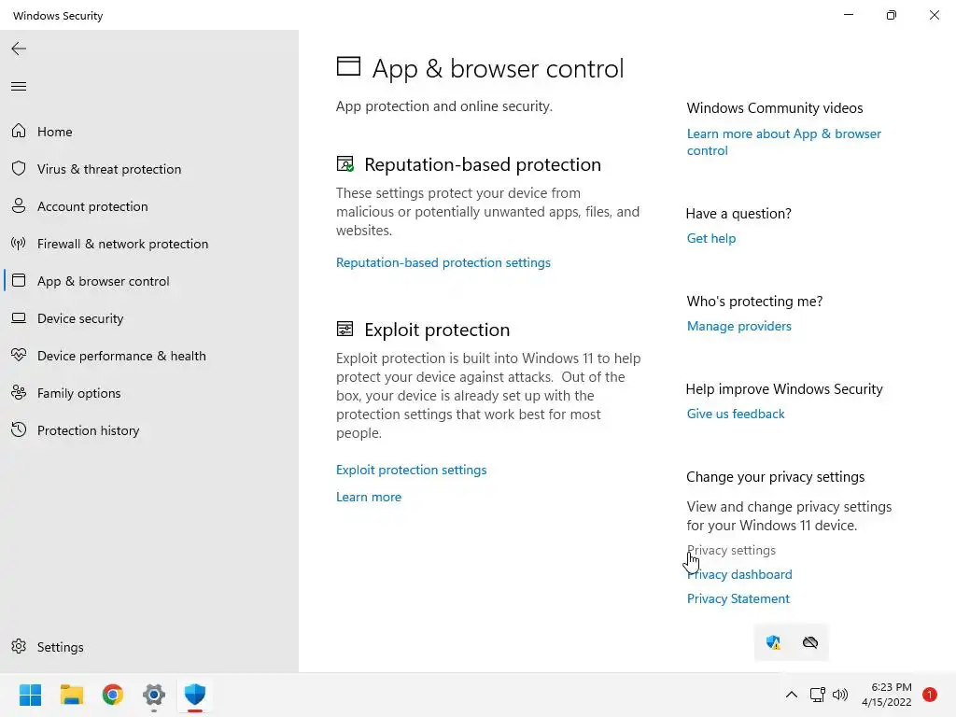Click the Windows Community videos heading
This screenshot has width=956, height=717.
(x=775, y=108)
